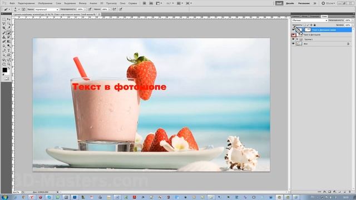Click the lock icon on Фон layer
Image resolution: width=356 pixels, height=200 pixels.
coord(348,44)
